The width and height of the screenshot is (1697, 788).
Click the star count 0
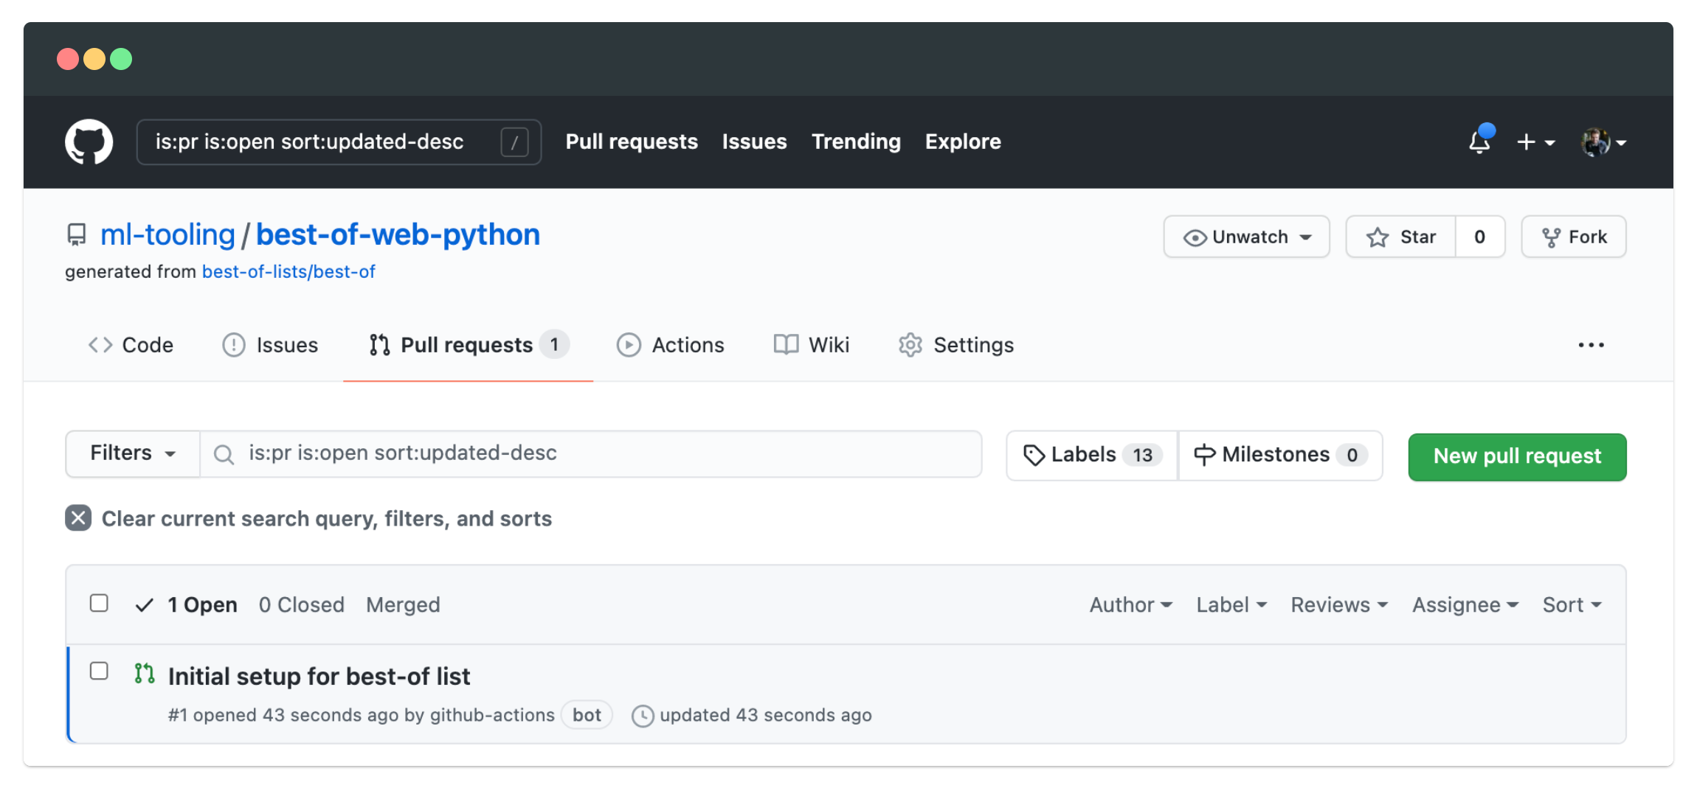point(1479,237)
